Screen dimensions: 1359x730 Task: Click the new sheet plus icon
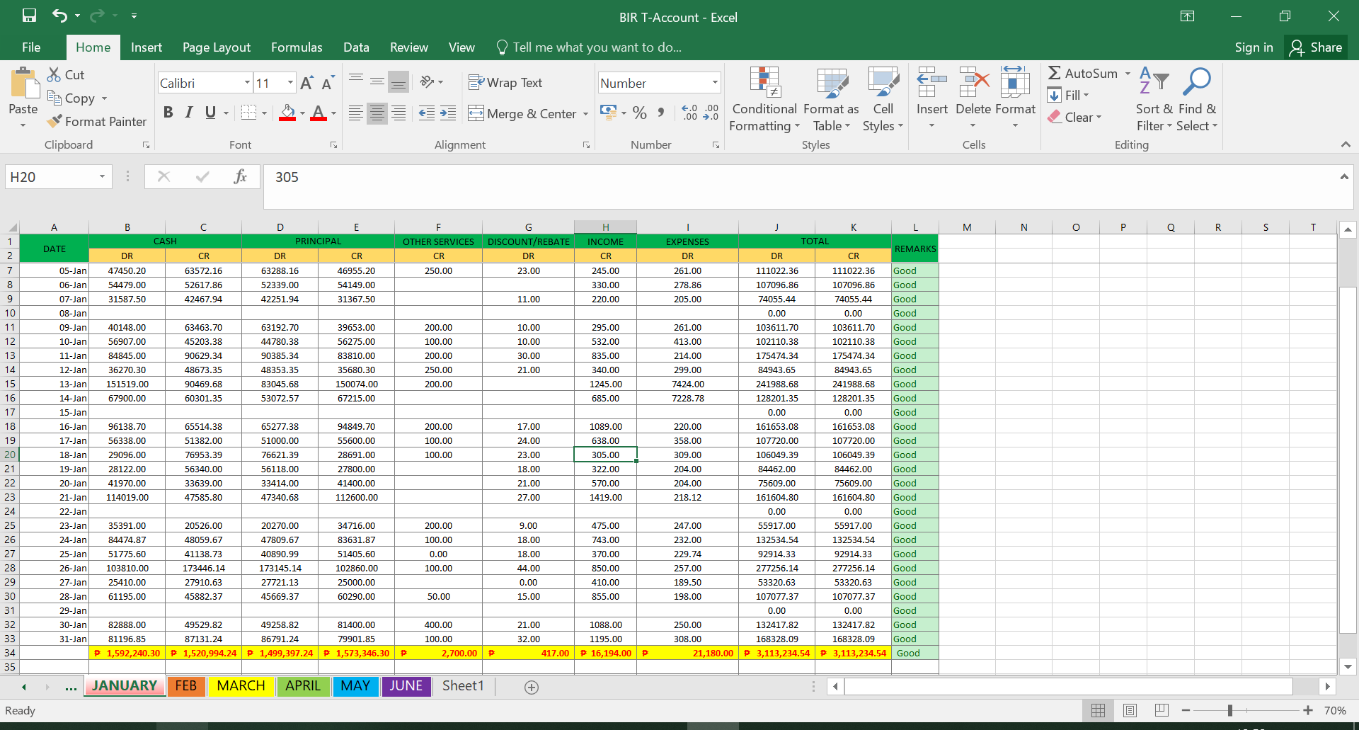[x=532, y=687]
